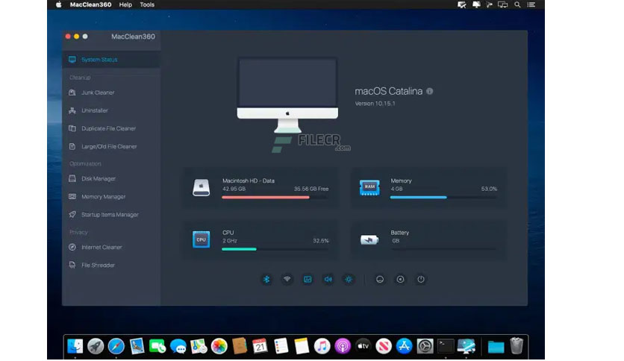Open MacClean360 icon in the Dock

[x=466, y=346]
